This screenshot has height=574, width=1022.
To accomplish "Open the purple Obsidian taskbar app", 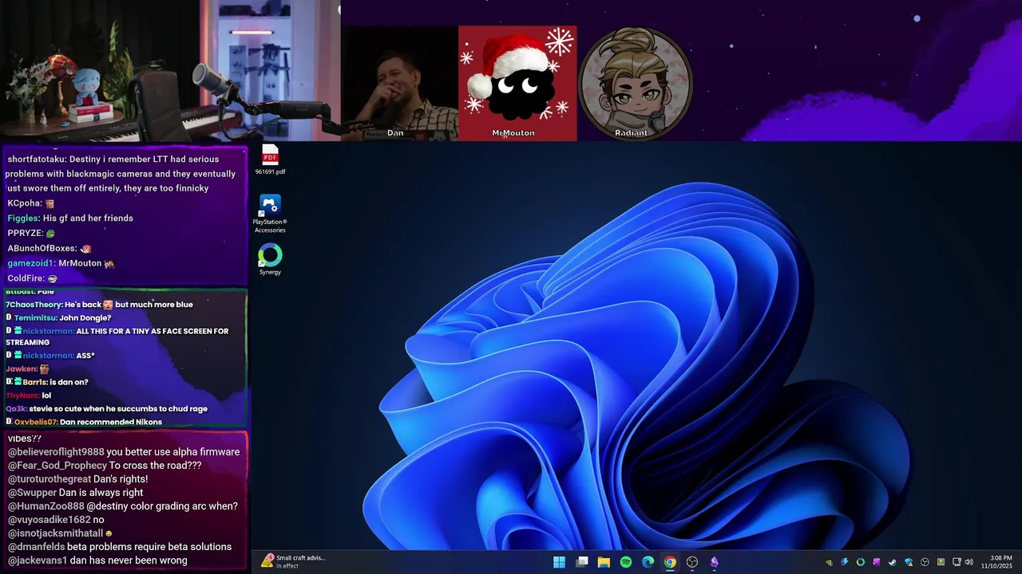I will pyautogui.click(x=715, y=562).
